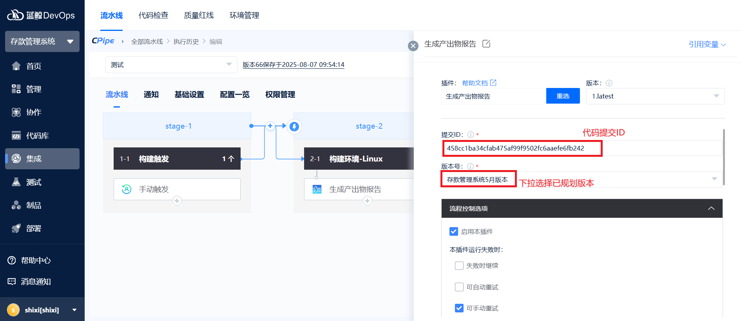Close the plugin settings side panel

point(413,46)
